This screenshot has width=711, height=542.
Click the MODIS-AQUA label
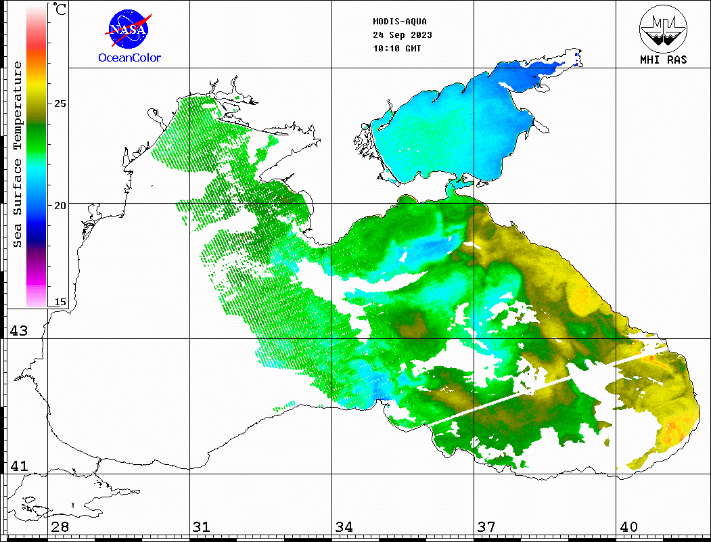pyautogui.click(x=400, y=22)
